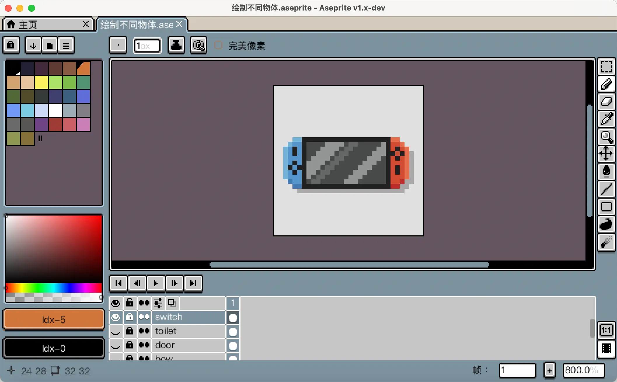Go to the first frame
This screenshot has width=617, height=382.
tap(118, 283)
